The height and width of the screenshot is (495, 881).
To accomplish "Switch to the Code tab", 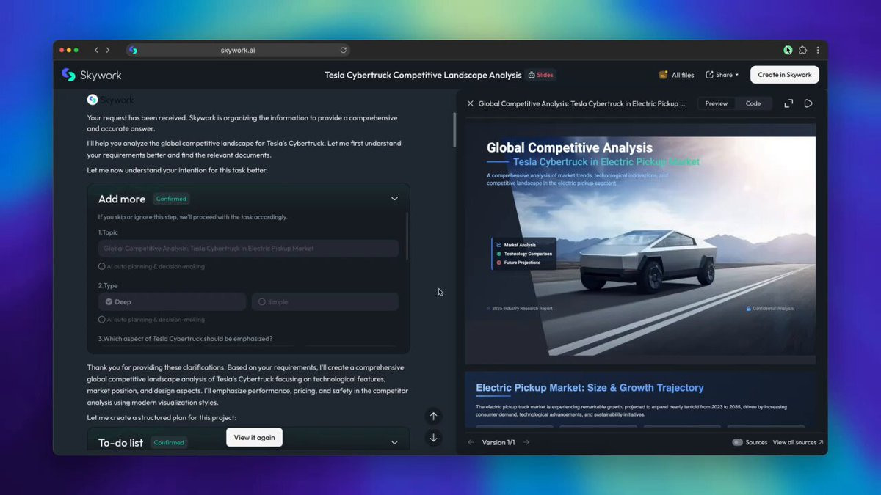I will coord(753,103).
